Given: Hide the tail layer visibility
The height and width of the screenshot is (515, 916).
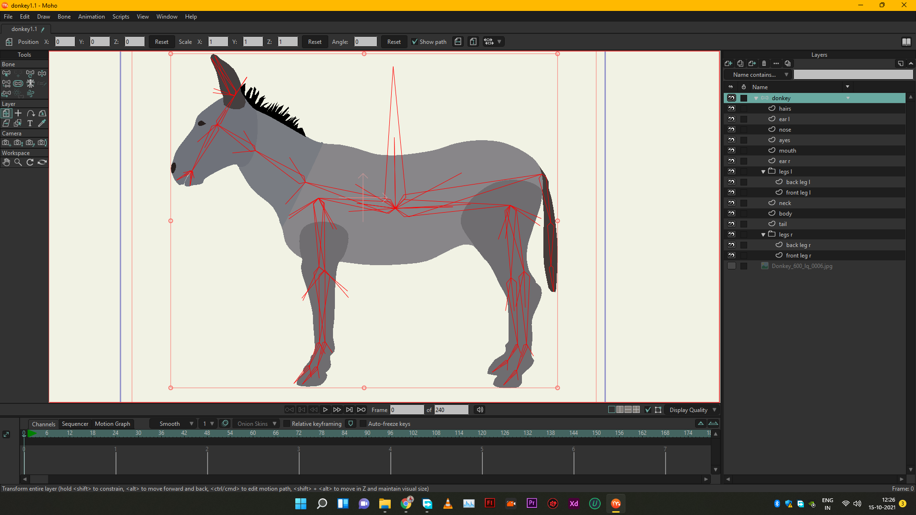Looking at the screenshot, I should (x=731, y=224).
